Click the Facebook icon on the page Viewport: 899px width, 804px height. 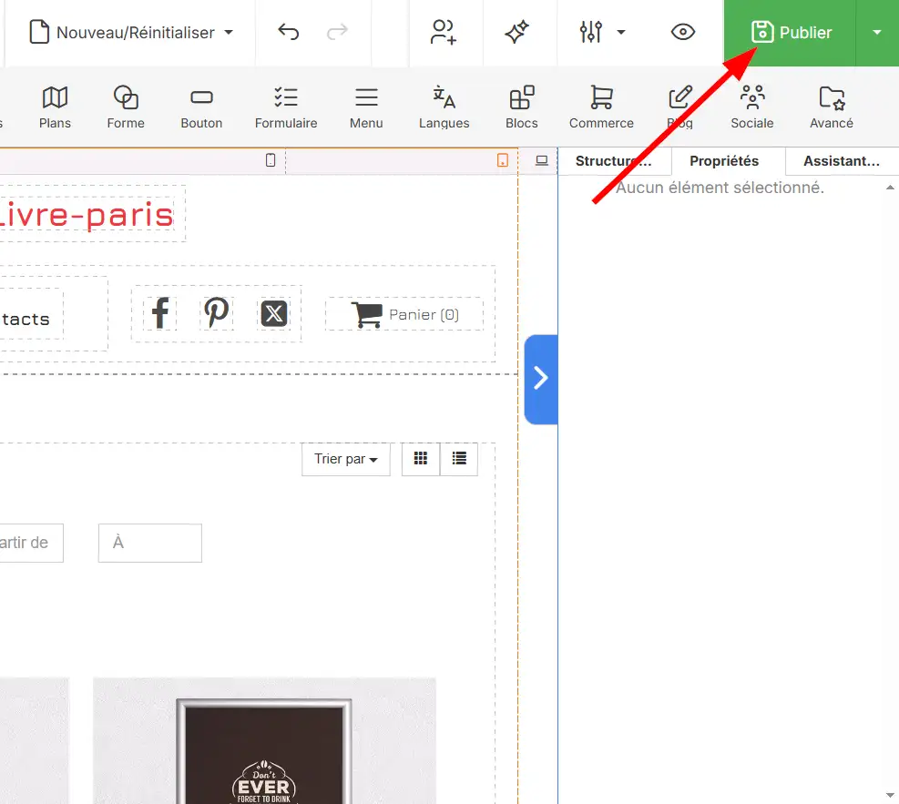tap(160, 313)
